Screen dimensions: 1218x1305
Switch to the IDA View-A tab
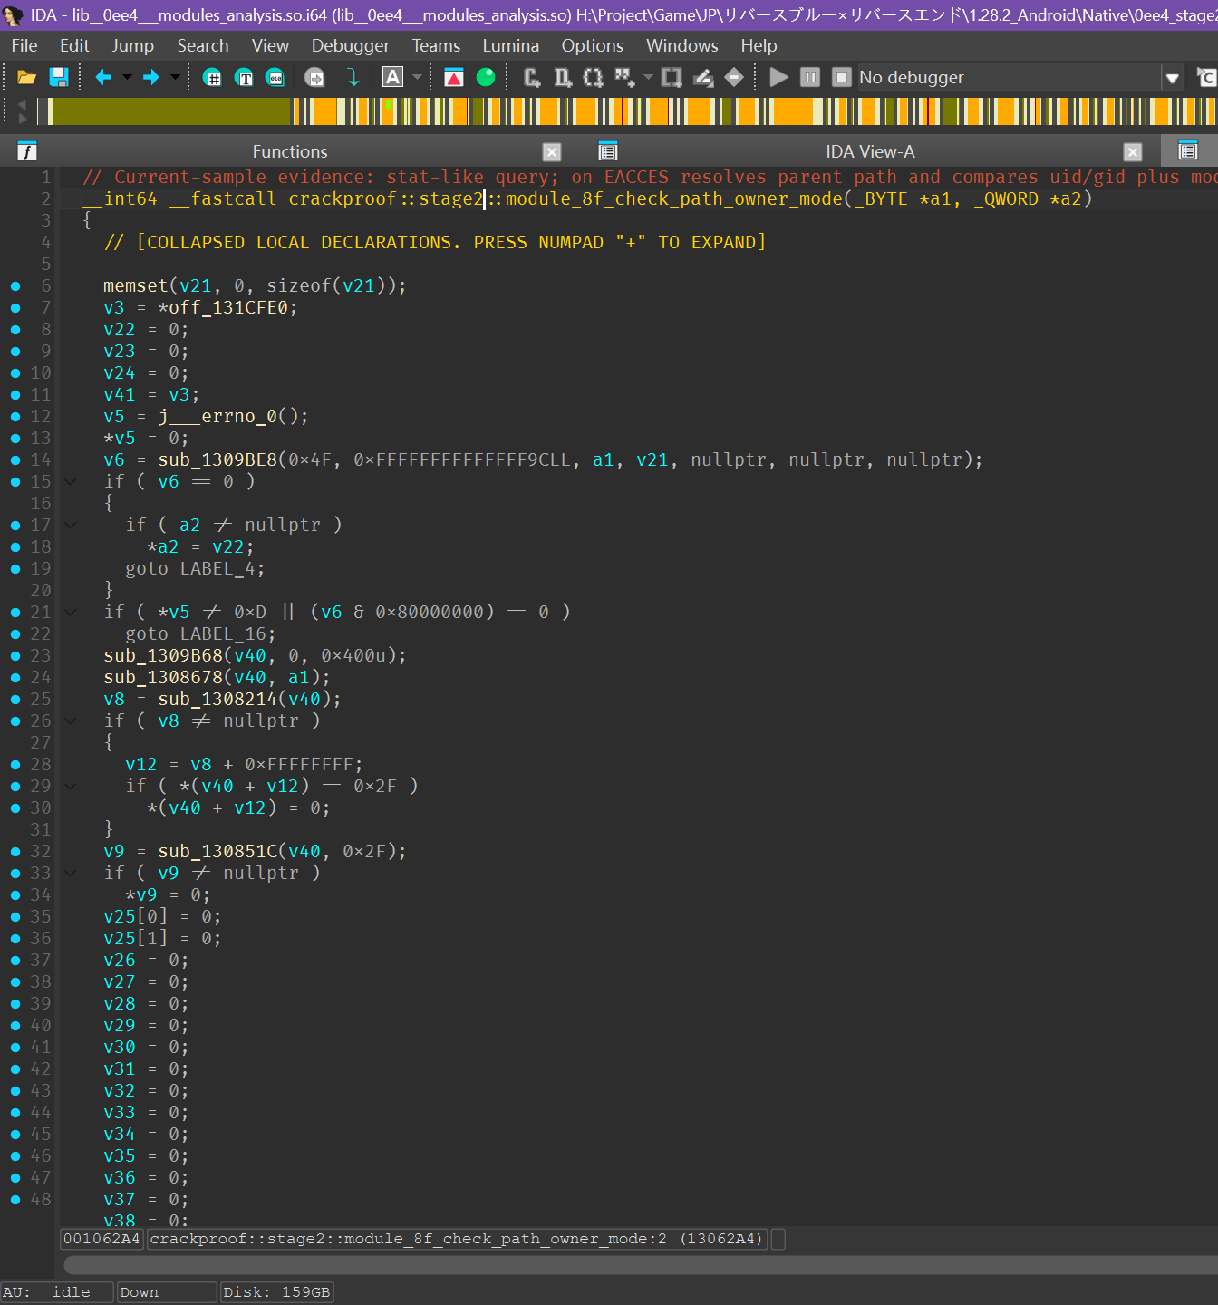(x=870, y=152)
